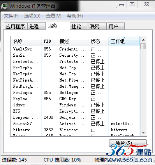155x165 pixels.
Task: Open the 文件(F) menu
Action: pos(11,16)
